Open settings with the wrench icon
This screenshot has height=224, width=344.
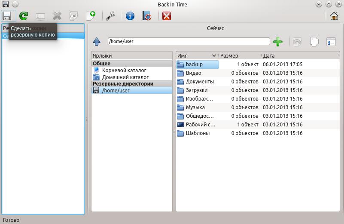click(110, 16)
